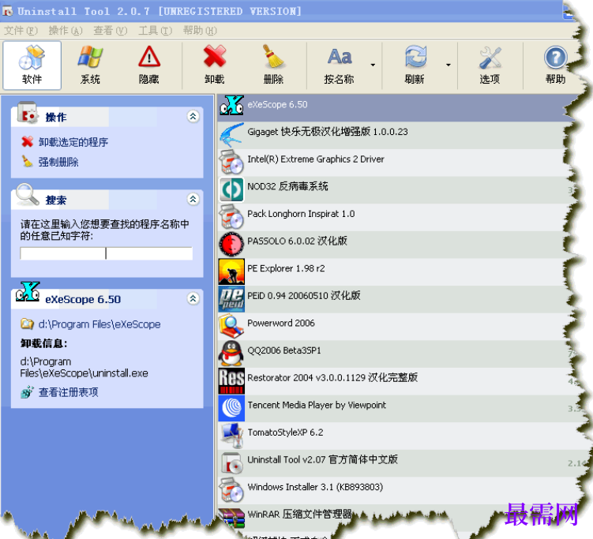Select Gigaget blue bird icon in list

(231, 135)
